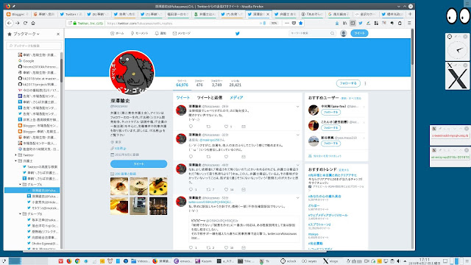Open the Tweets tab of the timeline
The image size is (471, 265).
183,98
